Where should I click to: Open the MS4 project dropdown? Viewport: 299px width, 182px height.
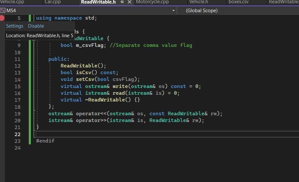tap(173, 11)
